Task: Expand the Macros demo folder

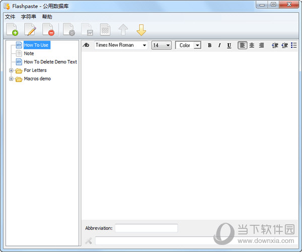Action: [x=11, y=79]
